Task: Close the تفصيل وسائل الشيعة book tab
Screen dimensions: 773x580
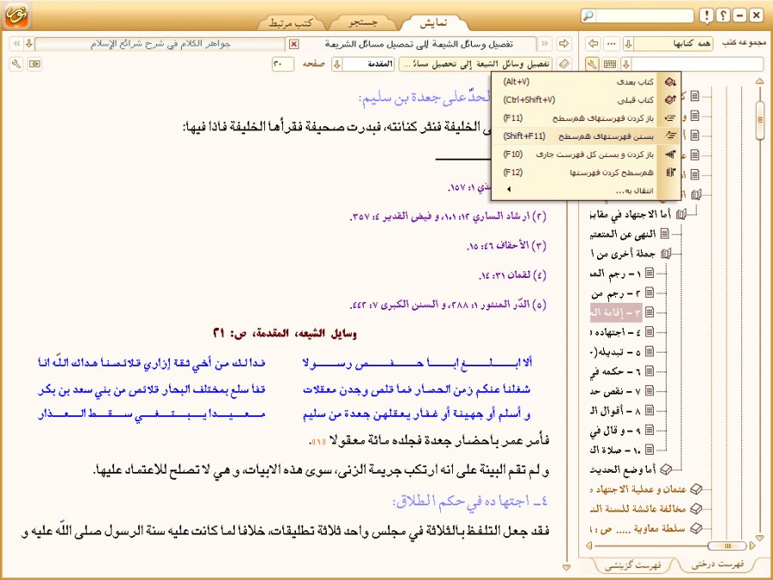Action: coord(293,45)
